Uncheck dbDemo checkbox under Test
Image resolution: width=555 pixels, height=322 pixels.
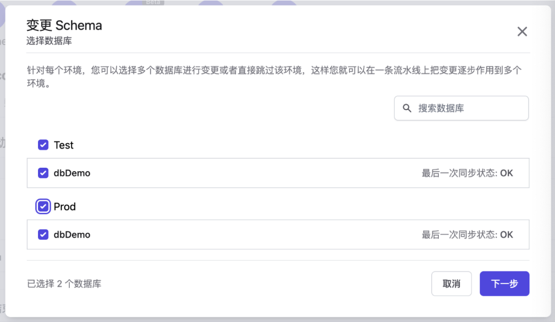click(43, 173)
